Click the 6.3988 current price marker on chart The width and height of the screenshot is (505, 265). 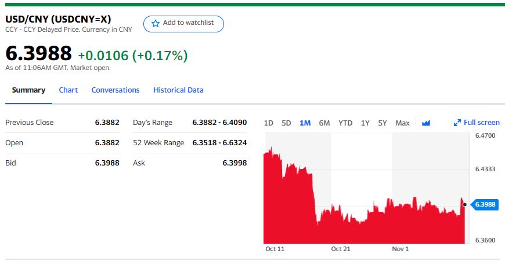click(x=484, y=204)
